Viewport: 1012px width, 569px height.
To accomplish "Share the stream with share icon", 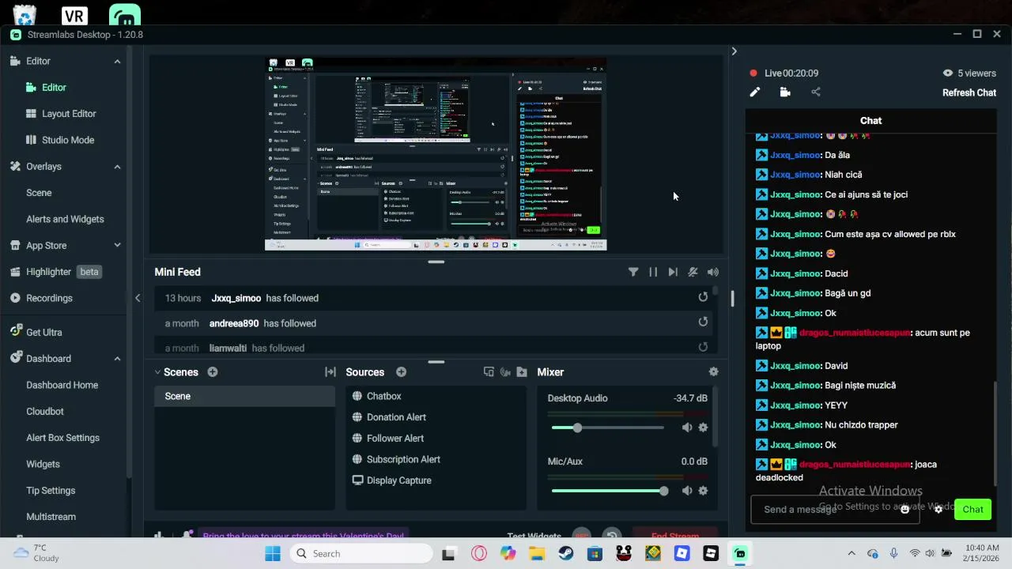I will 816,92.
